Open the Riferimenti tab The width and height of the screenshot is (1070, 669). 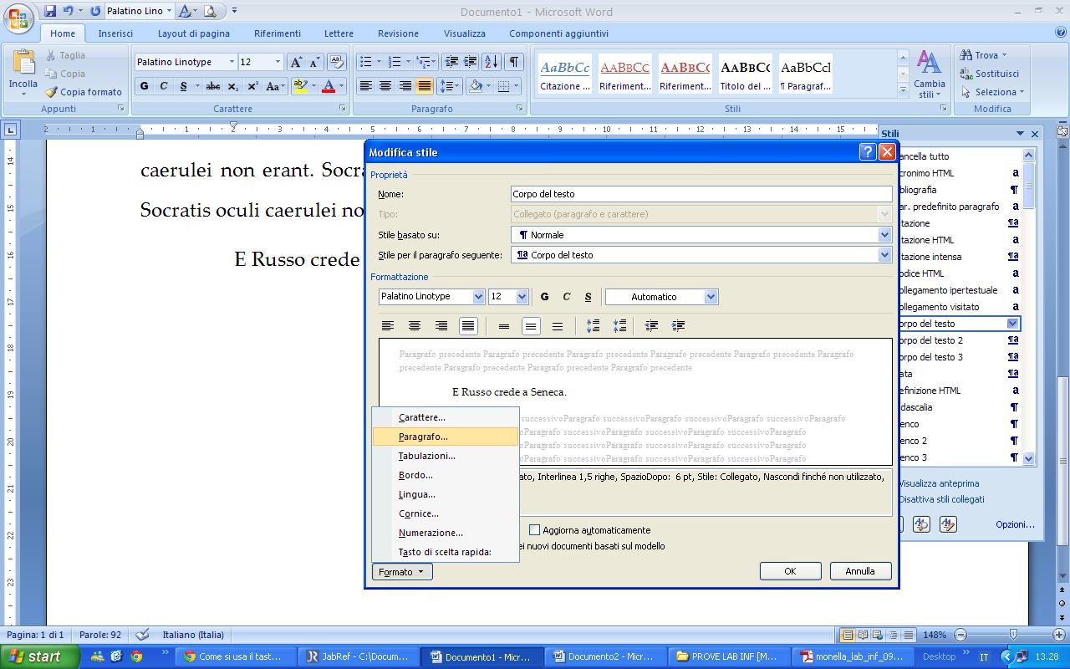point(278,33)
